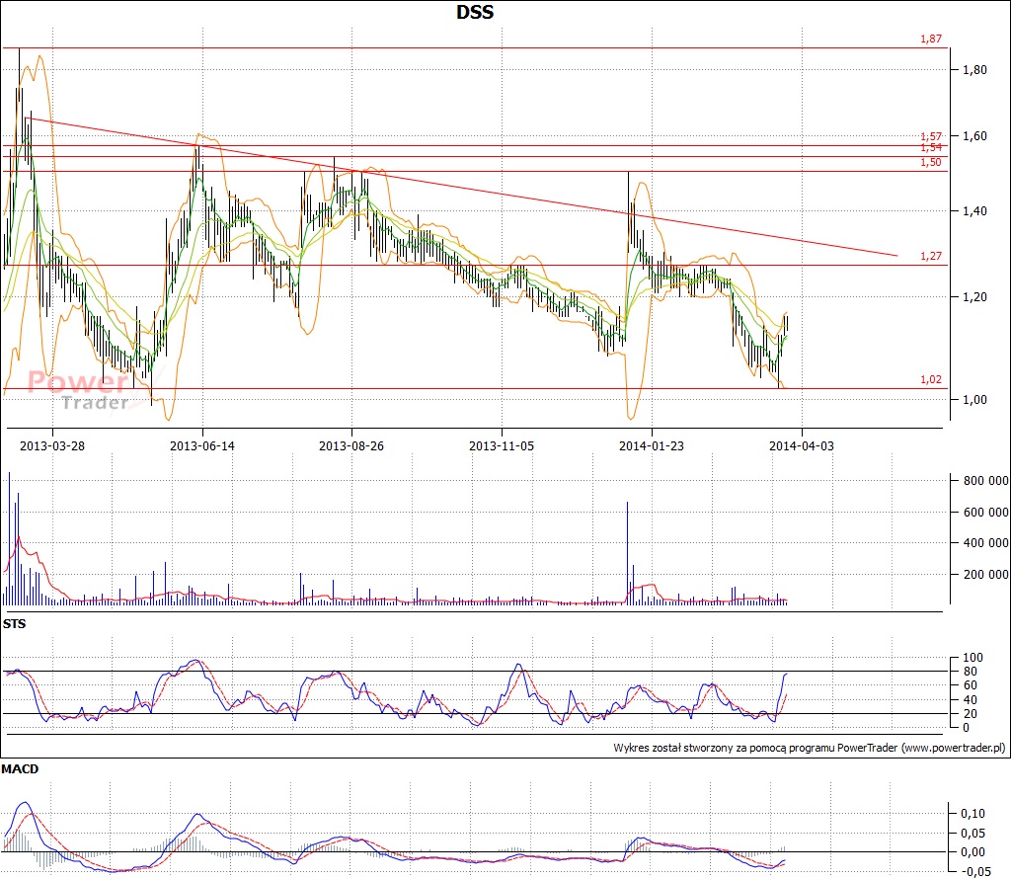Click the 1,20 price axis value
1011x879 pixels.
tap(974, 296)
